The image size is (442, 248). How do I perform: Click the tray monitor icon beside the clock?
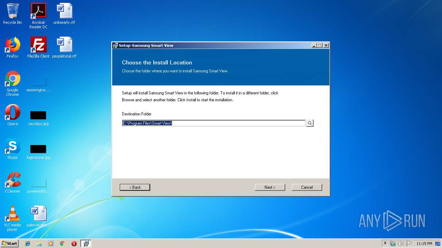point(438,244)
